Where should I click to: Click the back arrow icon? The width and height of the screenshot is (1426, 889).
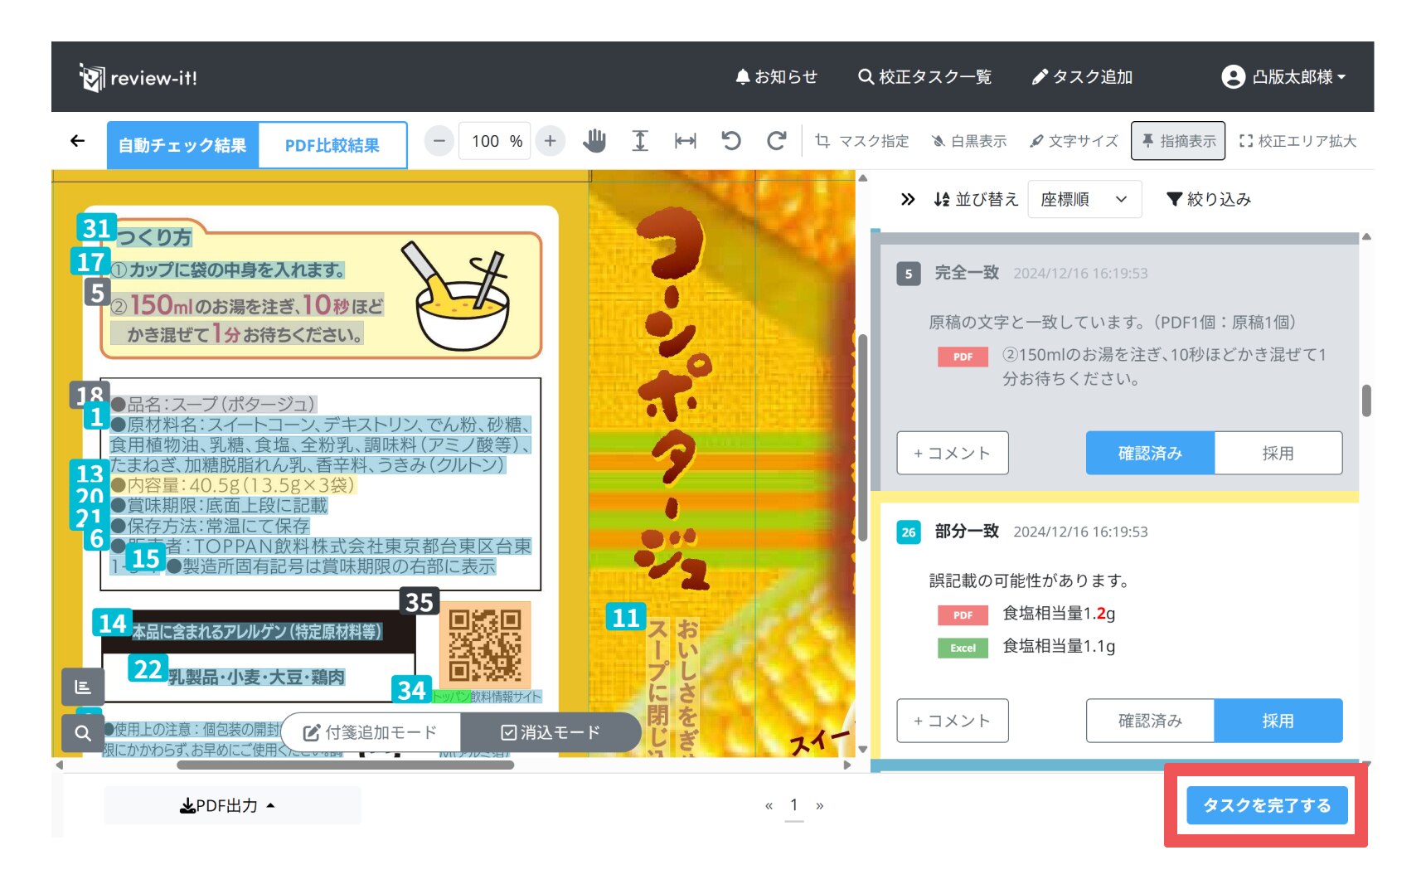coord(78,141)
